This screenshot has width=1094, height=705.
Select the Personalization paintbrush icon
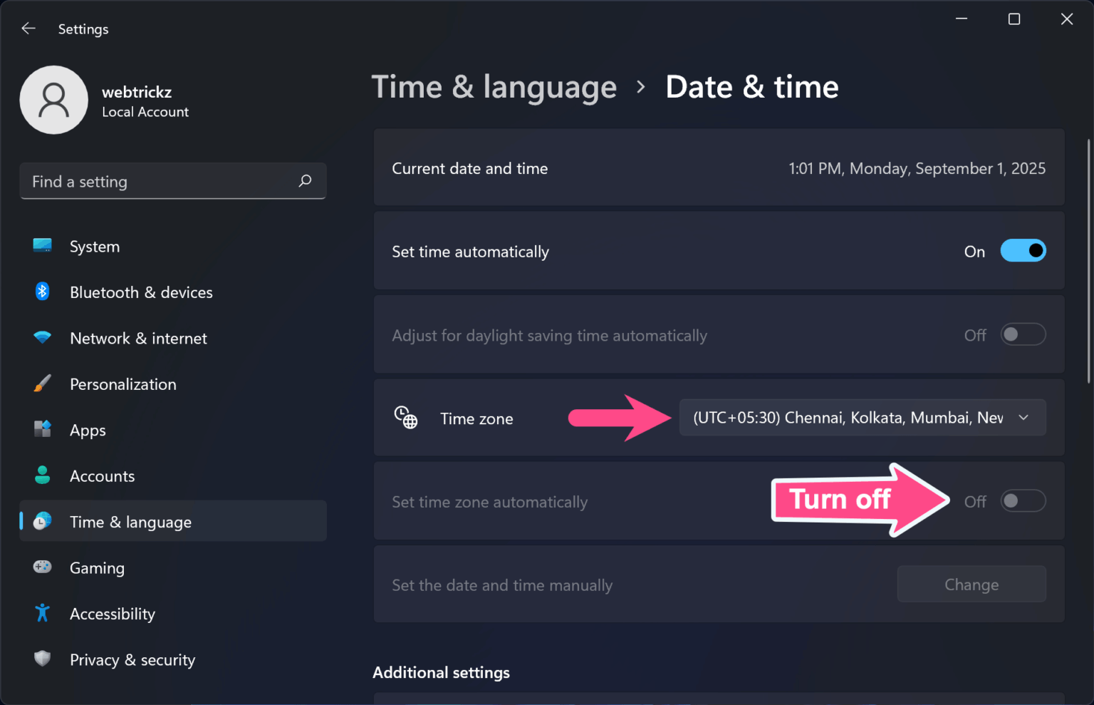click(x=42, y=384)
